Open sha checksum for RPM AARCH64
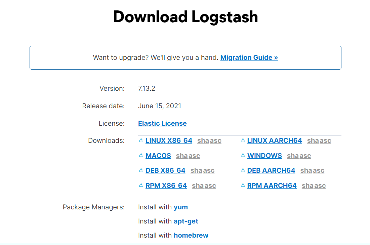Viewport: 370px width, 245px height. click(x=307, y=186)
